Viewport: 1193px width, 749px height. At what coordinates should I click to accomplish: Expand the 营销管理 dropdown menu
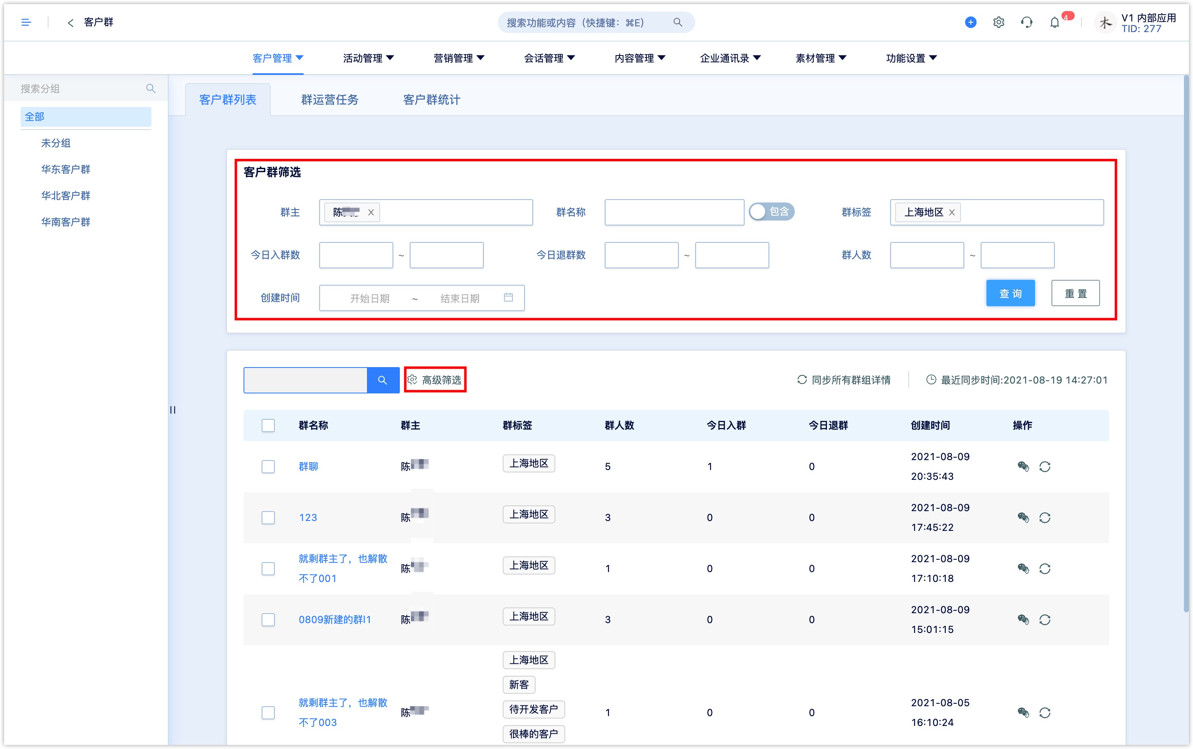tap(459, 58)
